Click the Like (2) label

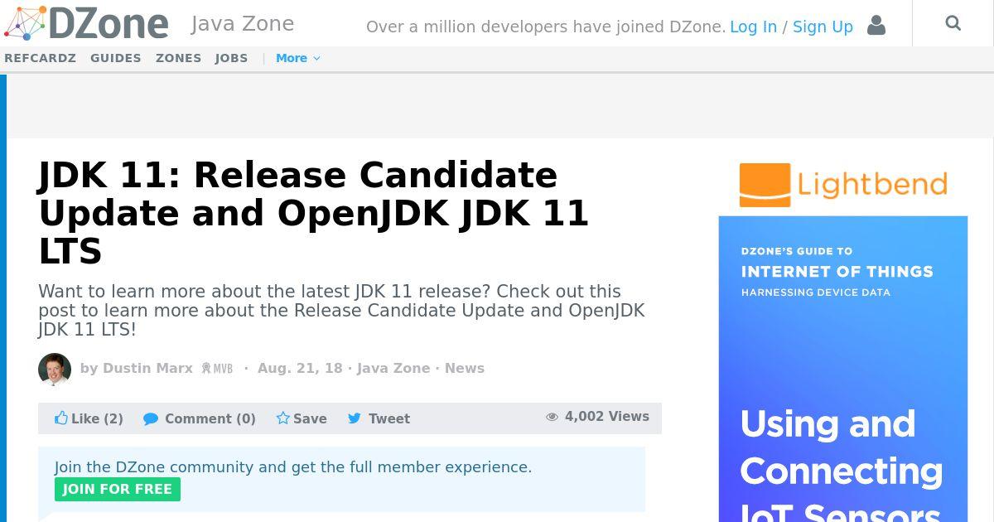97,418
